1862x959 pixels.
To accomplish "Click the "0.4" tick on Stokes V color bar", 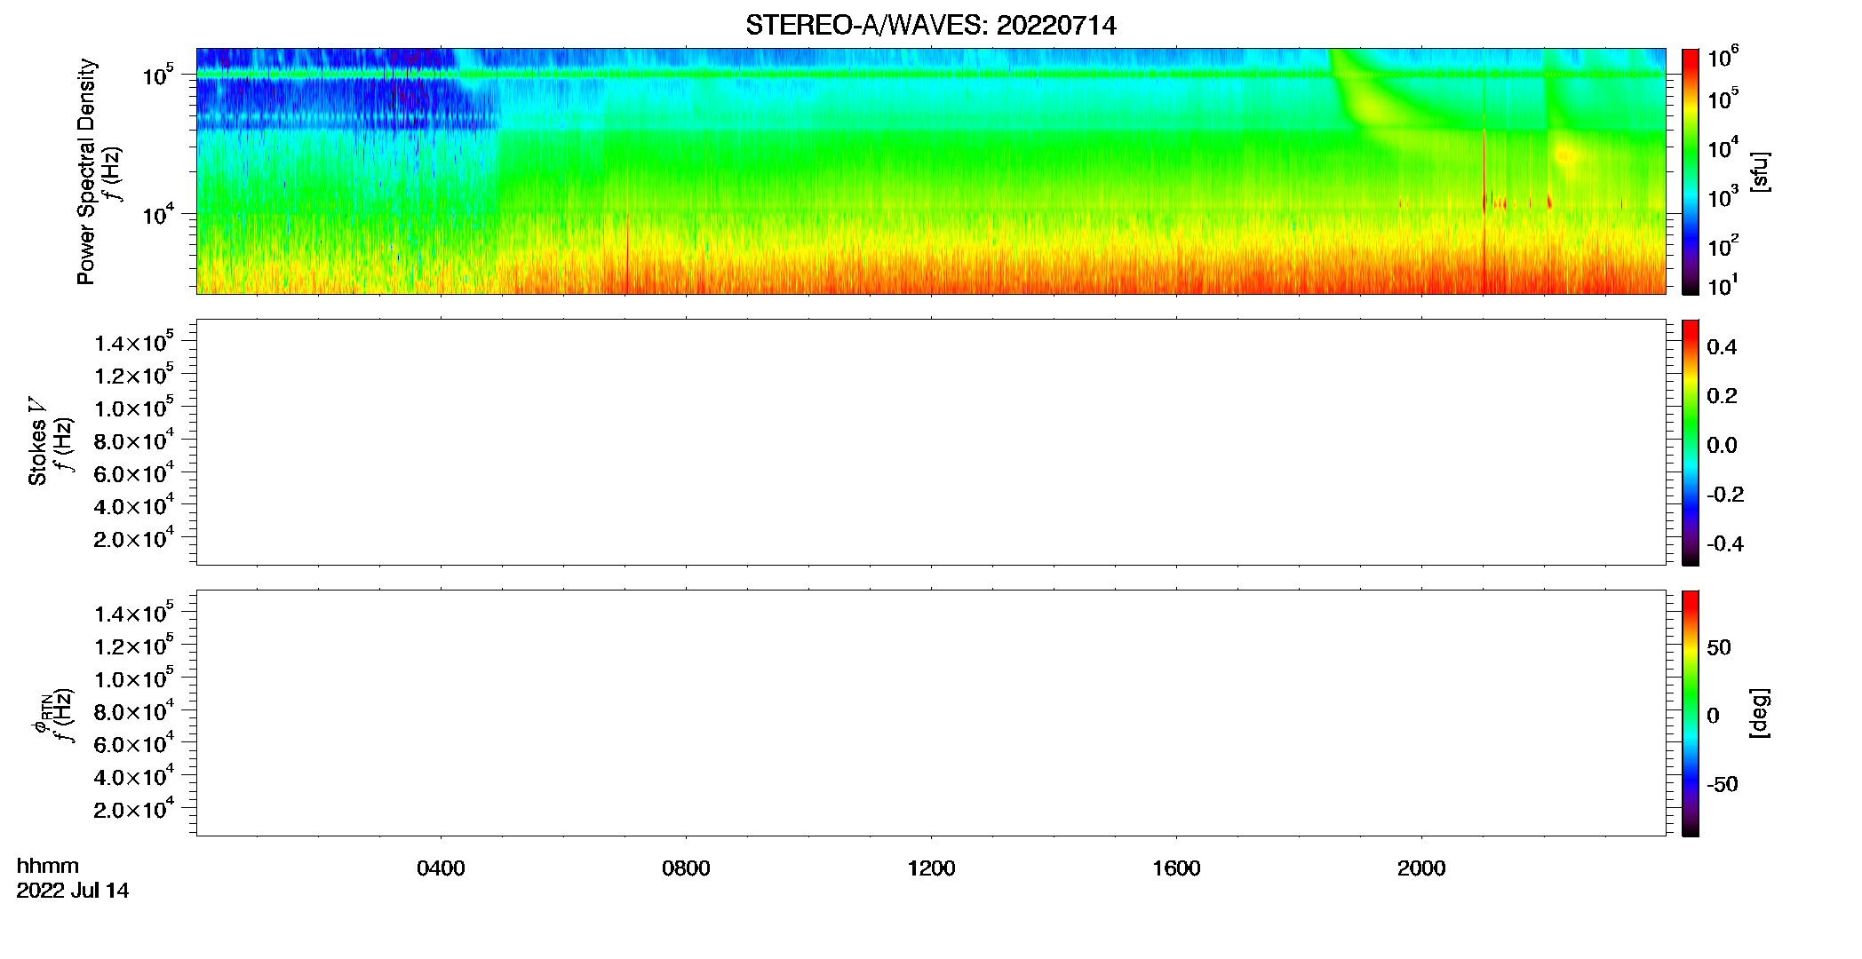I will (x=1722, y=347).
